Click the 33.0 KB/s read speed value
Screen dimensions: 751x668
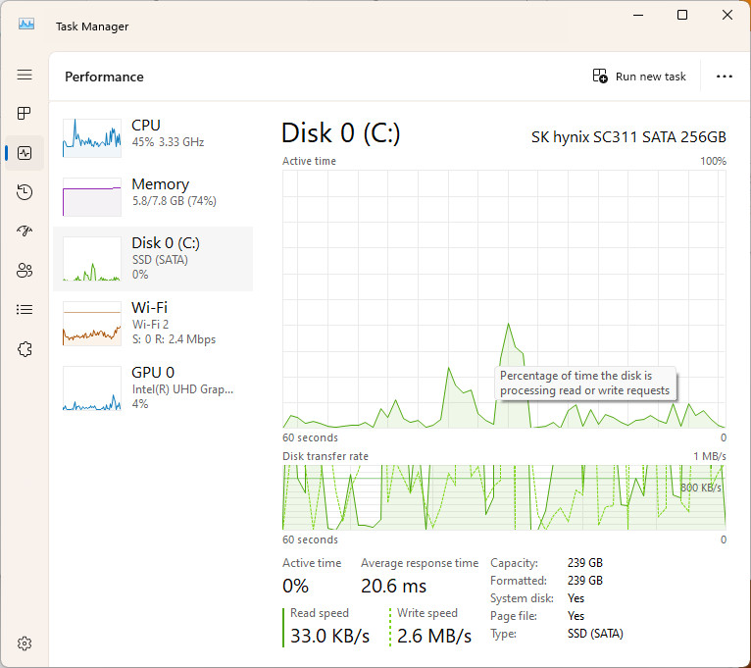tap(330, 636)
